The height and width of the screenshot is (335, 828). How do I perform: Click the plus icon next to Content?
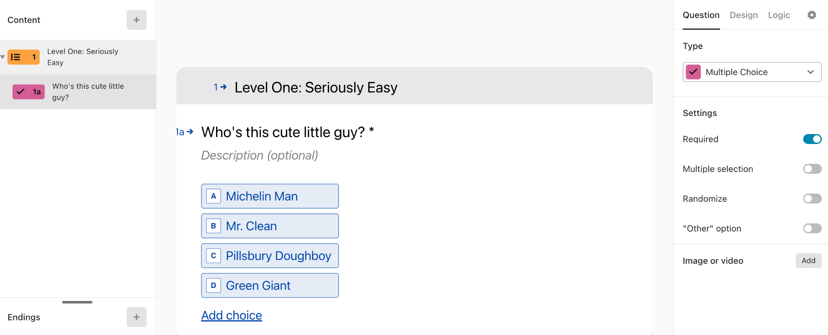coord(136,20)
